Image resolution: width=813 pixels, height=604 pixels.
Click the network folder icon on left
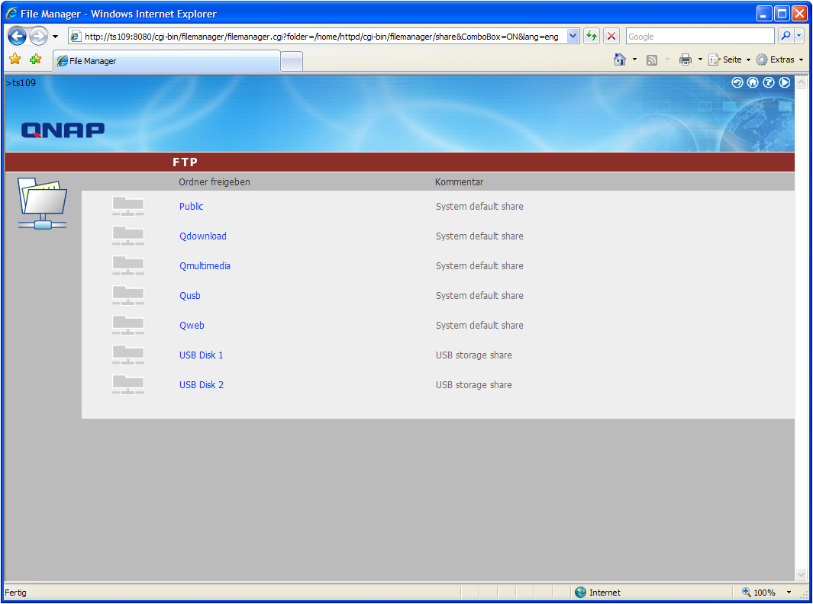pos(42,203)
